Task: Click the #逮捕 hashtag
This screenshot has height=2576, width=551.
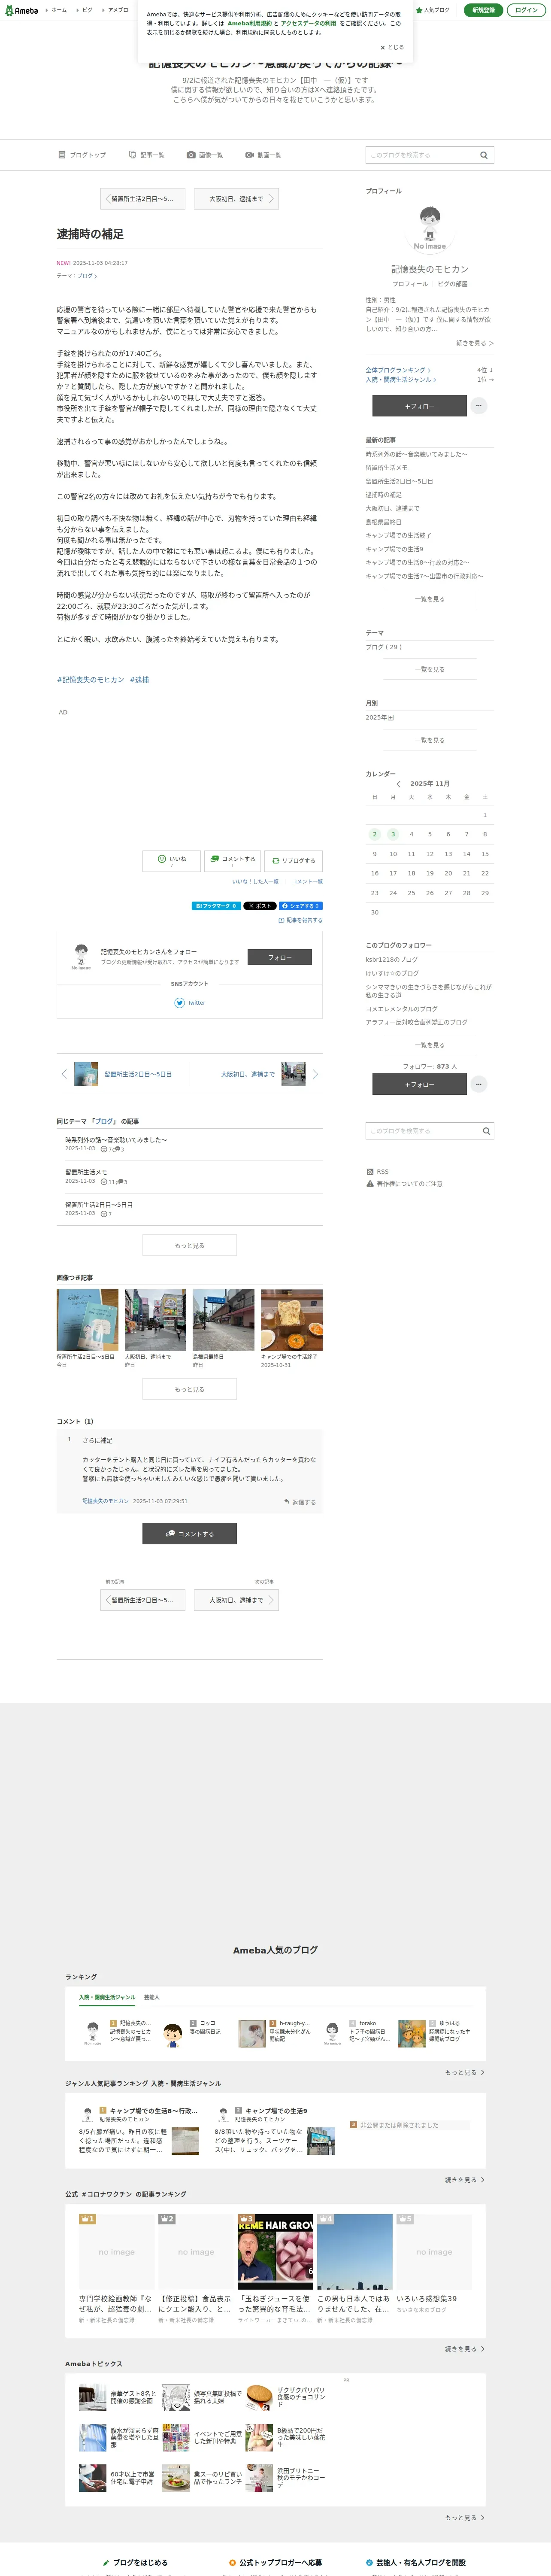Action: pyautogui.click(x=139, y=680)
